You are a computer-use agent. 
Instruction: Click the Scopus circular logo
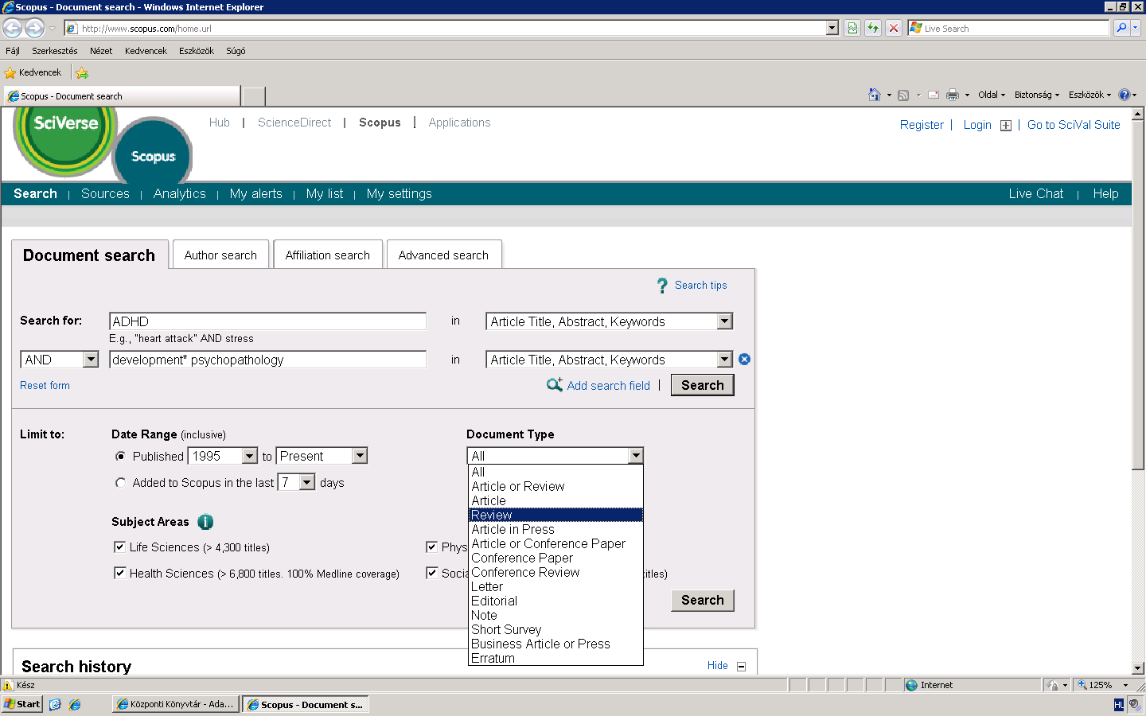[153, 151]
